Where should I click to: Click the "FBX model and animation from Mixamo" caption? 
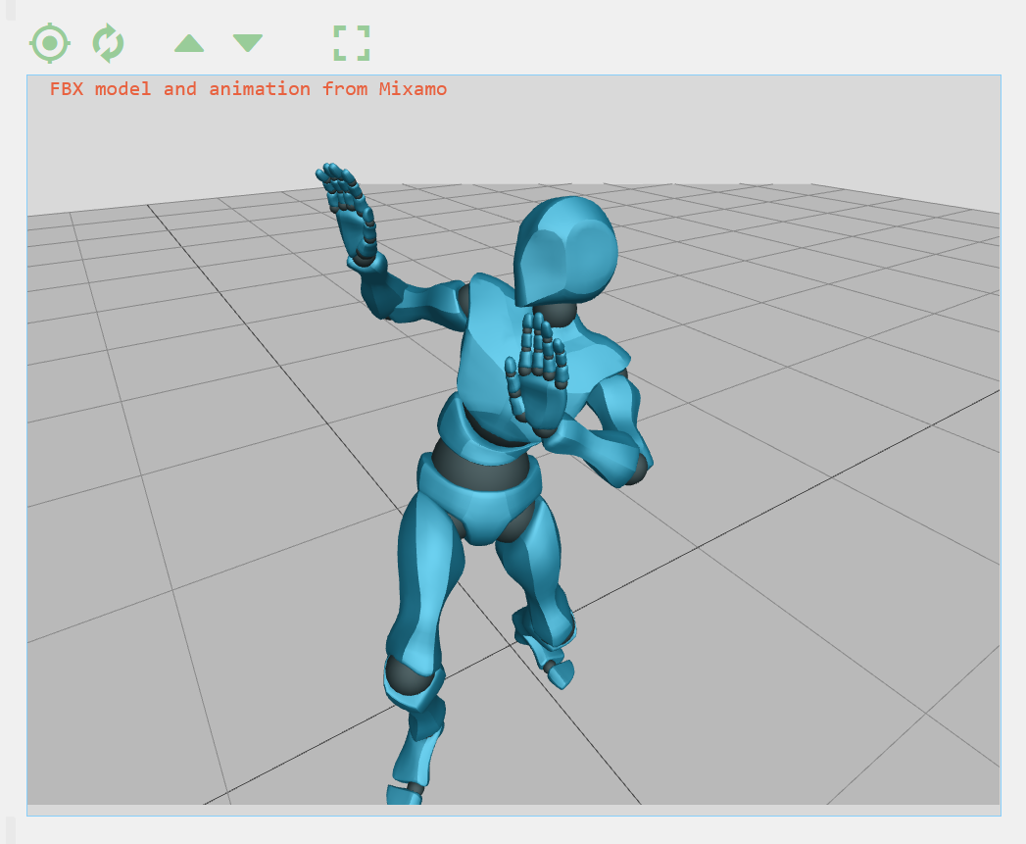[x=248, y=89]
